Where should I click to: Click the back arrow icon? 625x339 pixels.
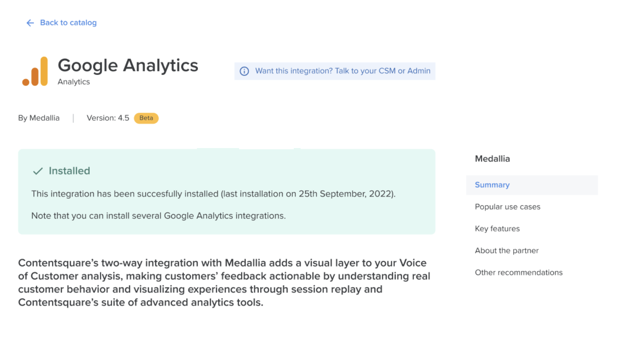[30, 23]
